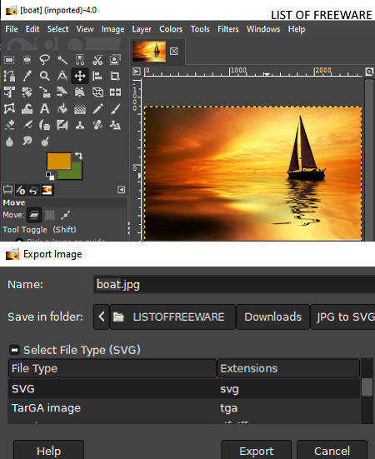Viewport: 375px width, 459px height.
Task: Select the Paintbrush tool
Action: (115, 109)
